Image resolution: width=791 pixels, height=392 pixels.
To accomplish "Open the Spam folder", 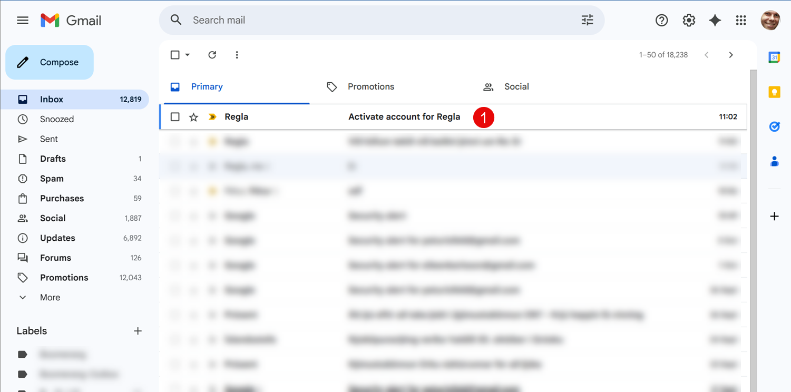I will (x=52, y=179).
